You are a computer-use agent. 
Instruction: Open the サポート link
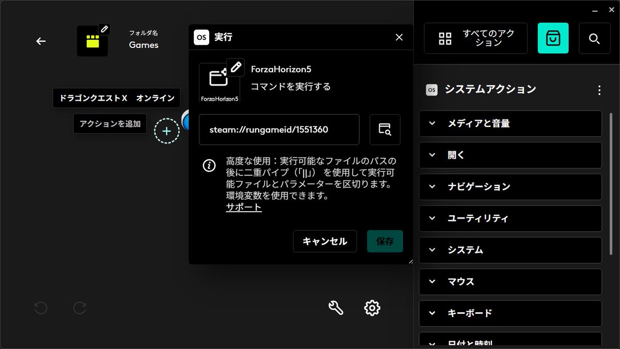tap(244, 208)
